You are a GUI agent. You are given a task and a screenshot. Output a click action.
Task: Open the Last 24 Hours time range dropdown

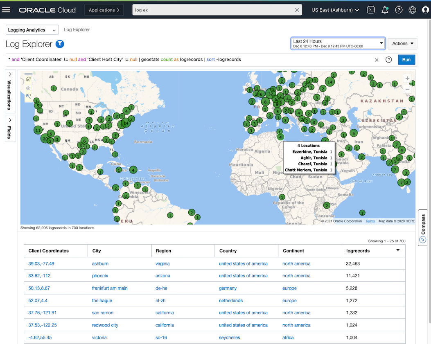tap(338, 43)
